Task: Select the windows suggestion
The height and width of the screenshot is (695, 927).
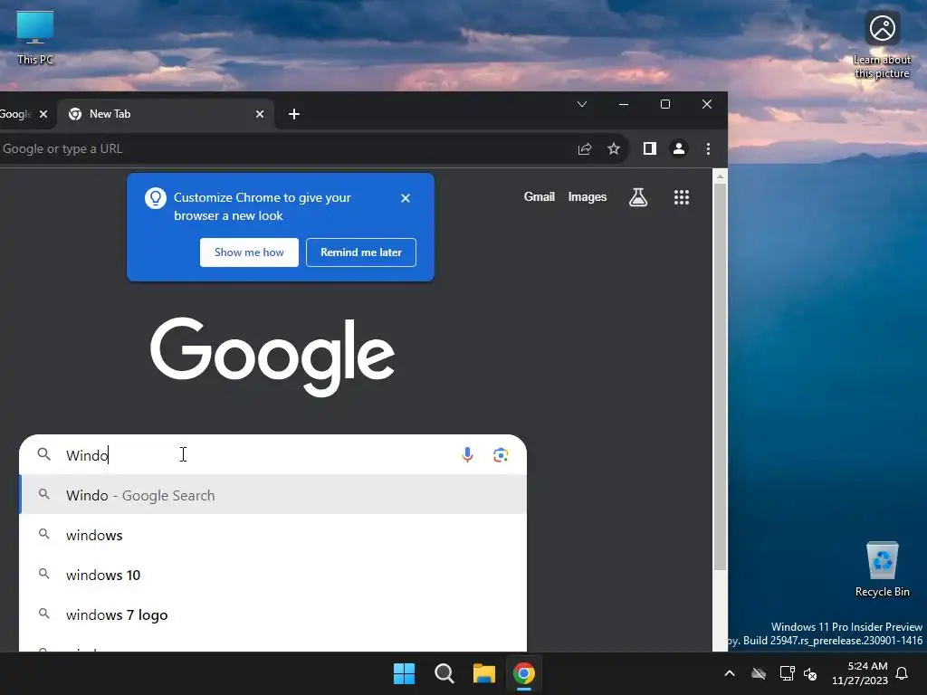Action: pyautogui.click(x=273, y=535)
